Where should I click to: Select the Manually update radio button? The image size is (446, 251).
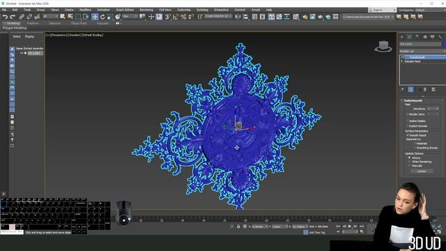(x=410, y=166)
